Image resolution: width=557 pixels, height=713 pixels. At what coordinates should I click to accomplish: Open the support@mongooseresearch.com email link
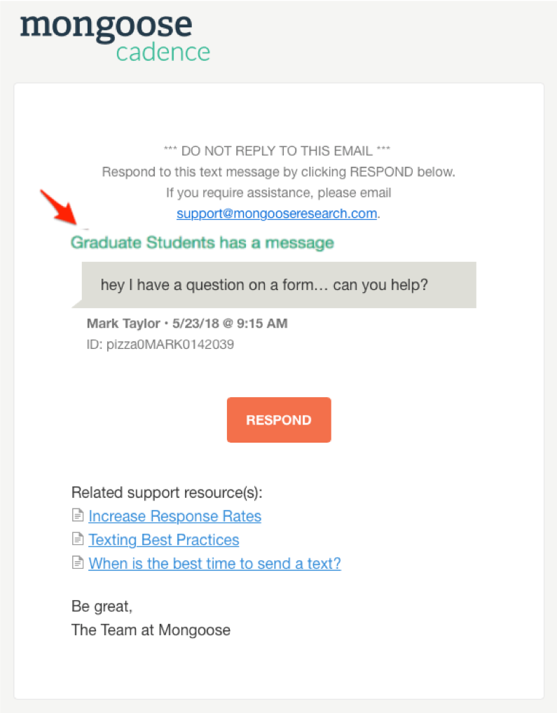point(277,214)
